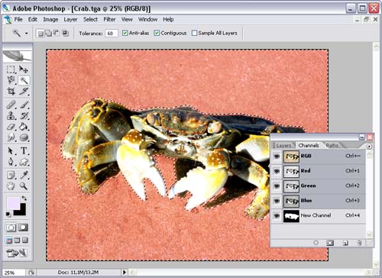Select the Custom Shape tool
The height and width of the screenshot is (278, 382).
[x=24, y=162]
